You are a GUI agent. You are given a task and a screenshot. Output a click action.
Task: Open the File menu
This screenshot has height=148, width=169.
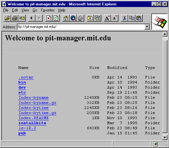pos(6,10)
